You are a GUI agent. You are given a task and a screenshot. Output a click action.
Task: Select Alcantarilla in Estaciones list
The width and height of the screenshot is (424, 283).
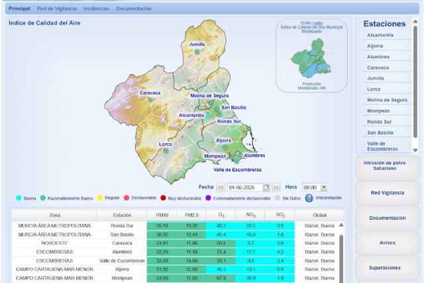point(380,35)
